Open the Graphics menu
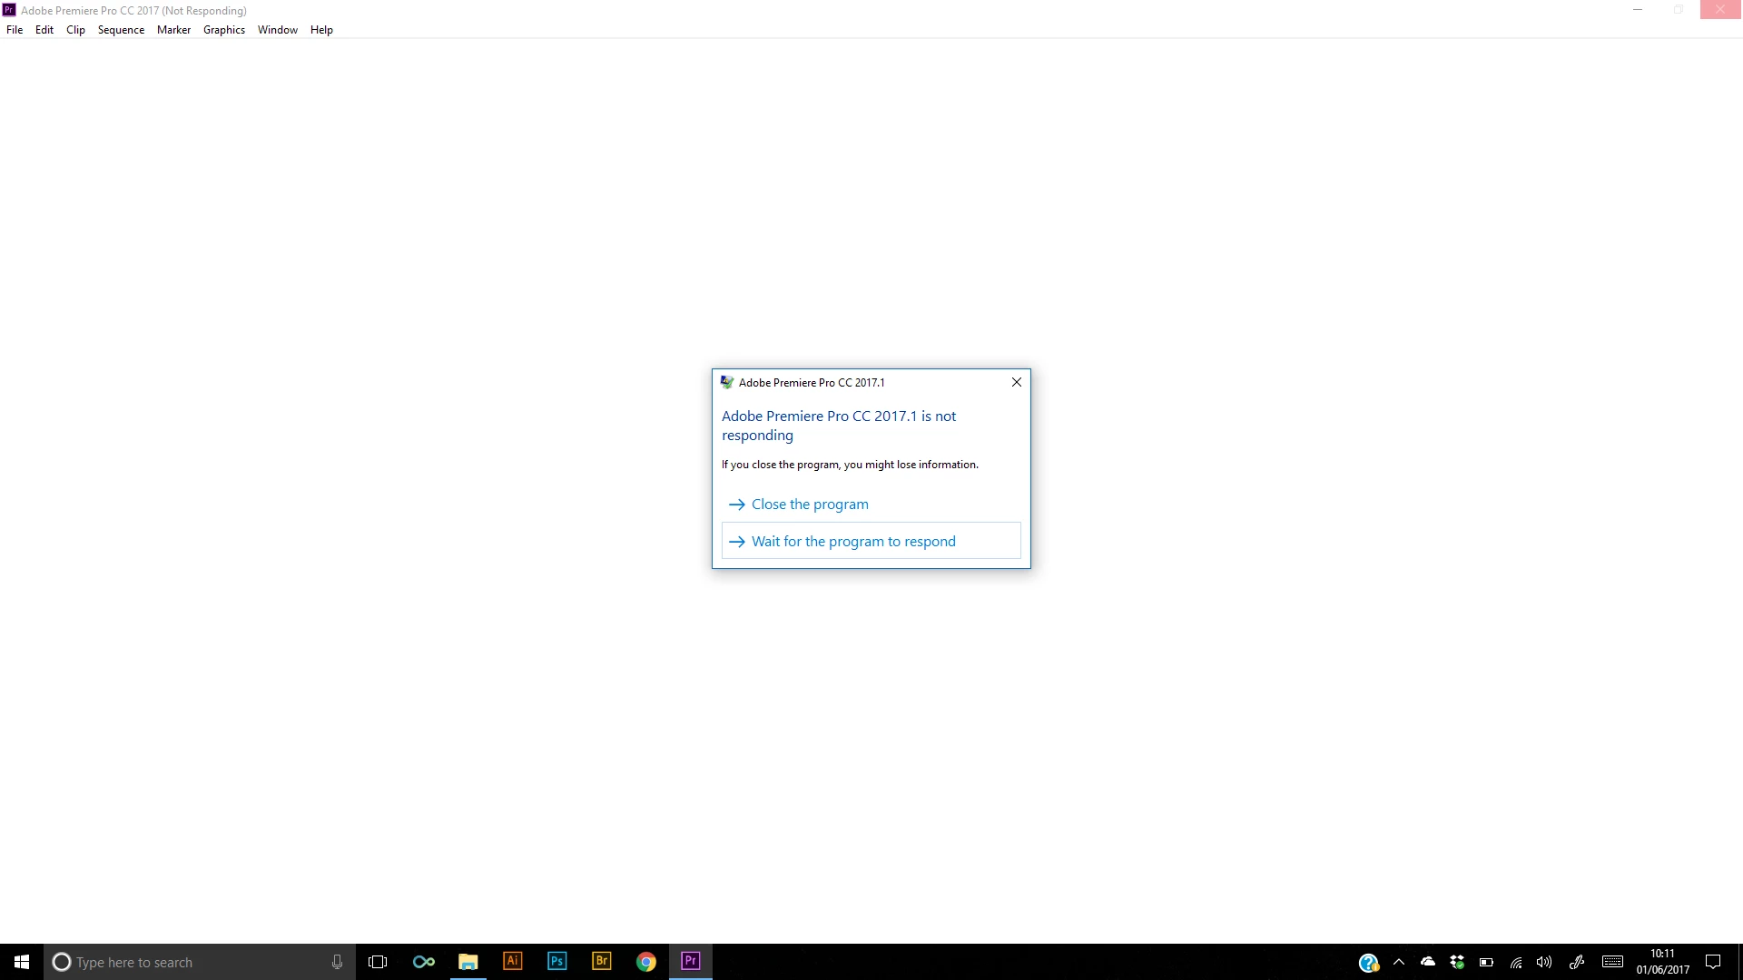The image size is (1743, 980). (x=223, y=30)
